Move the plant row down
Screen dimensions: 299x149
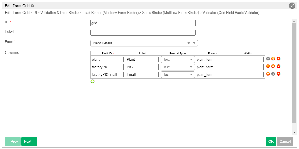[273, 59]
